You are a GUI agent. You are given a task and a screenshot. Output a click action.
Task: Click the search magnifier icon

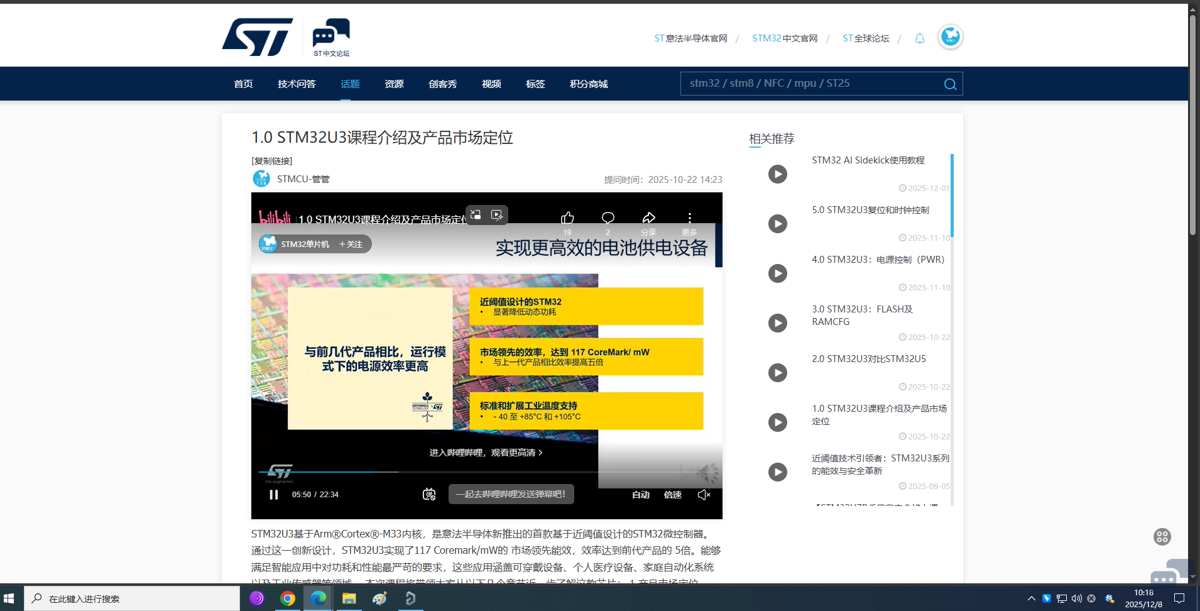pos(950,84)
